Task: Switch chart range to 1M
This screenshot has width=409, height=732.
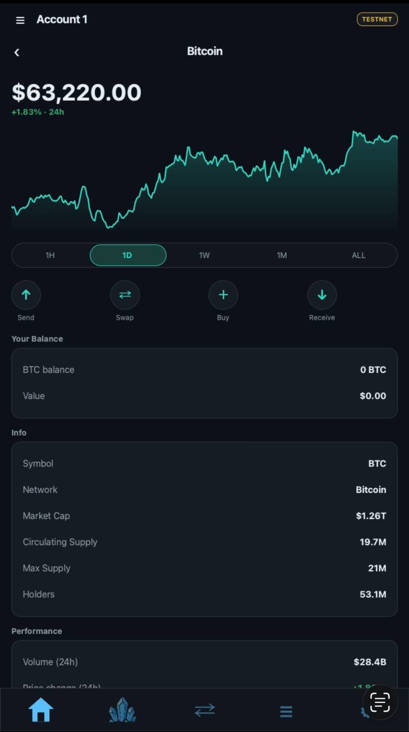Action: [282, 255]
